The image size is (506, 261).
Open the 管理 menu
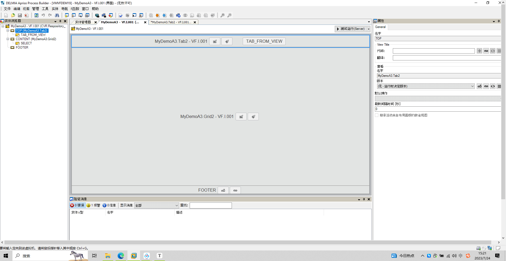point(36,9)
